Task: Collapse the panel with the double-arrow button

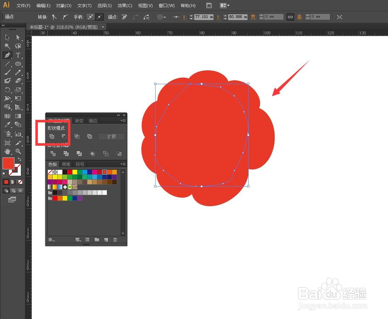Action: tap(118, 115)
